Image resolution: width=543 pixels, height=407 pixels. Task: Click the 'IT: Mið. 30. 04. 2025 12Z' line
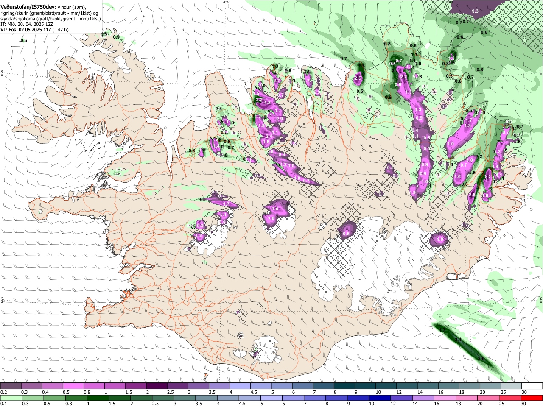tap(27, 24)
